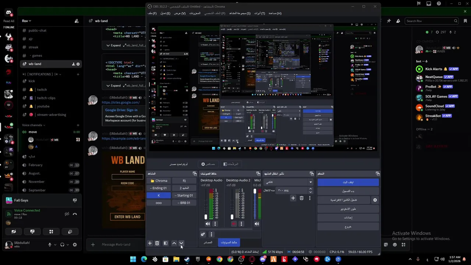Open Discord soundboard icon

(x=70, y=232)
